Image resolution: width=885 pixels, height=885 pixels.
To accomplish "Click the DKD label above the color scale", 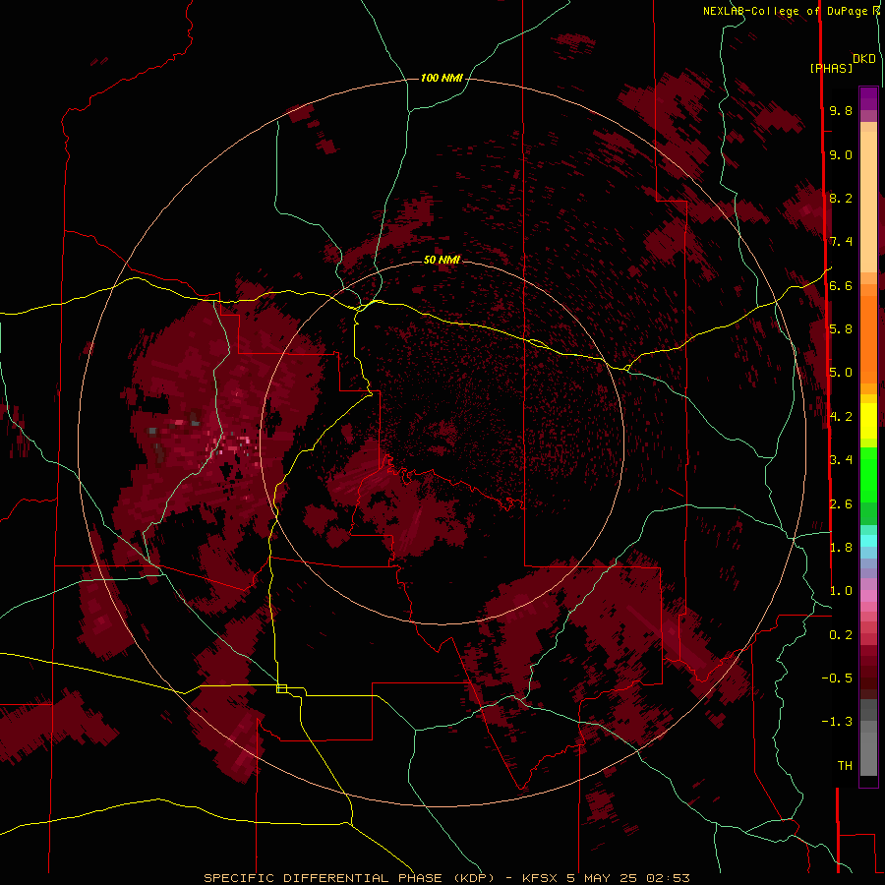I will (863, 59).
